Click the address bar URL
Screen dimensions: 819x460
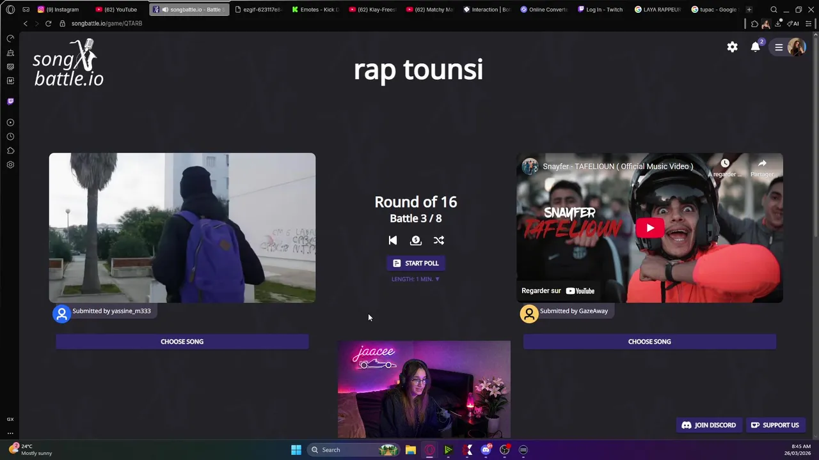[107, 24]
